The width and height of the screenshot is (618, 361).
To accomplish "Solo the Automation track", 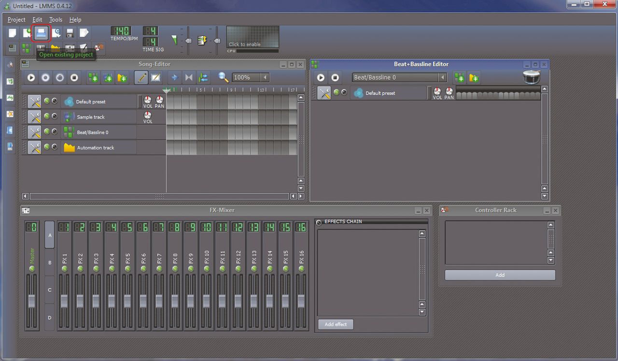I will tap(54, 147).
